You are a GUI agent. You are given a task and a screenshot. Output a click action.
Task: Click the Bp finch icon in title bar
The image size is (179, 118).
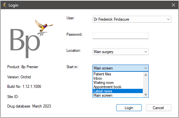tap(5, 5)
